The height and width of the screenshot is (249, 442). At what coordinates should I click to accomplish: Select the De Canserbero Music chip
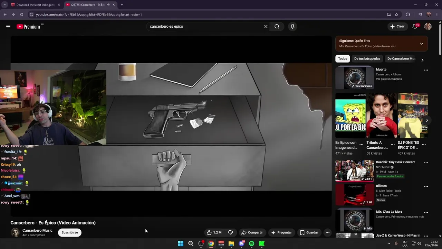[x=401, y=59]
